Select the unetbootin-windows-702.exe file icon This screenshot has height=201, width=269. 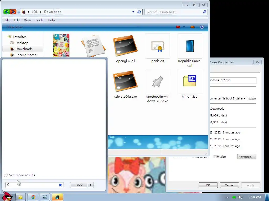tap(158, 82)
